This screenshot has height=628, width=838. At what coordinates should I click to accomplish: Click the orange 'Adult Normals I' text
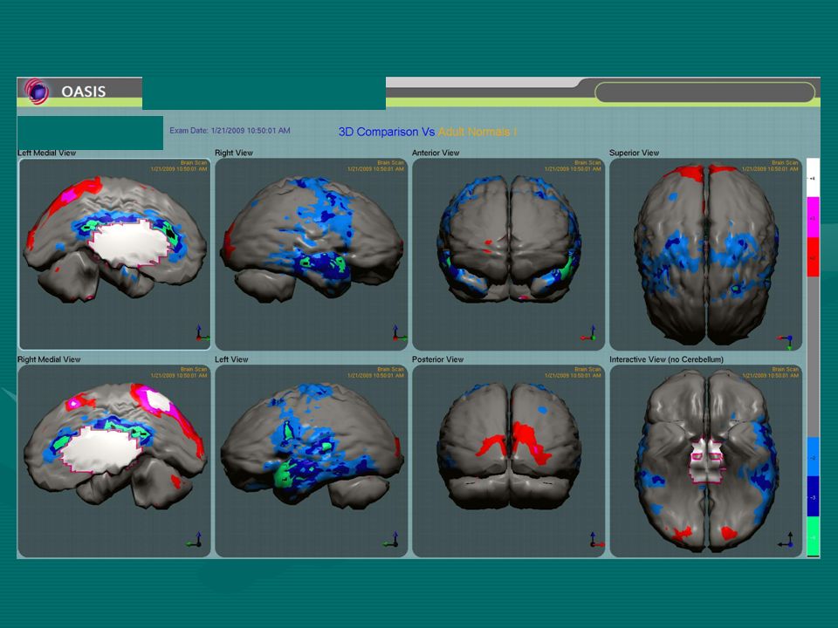tap(477, 132)
